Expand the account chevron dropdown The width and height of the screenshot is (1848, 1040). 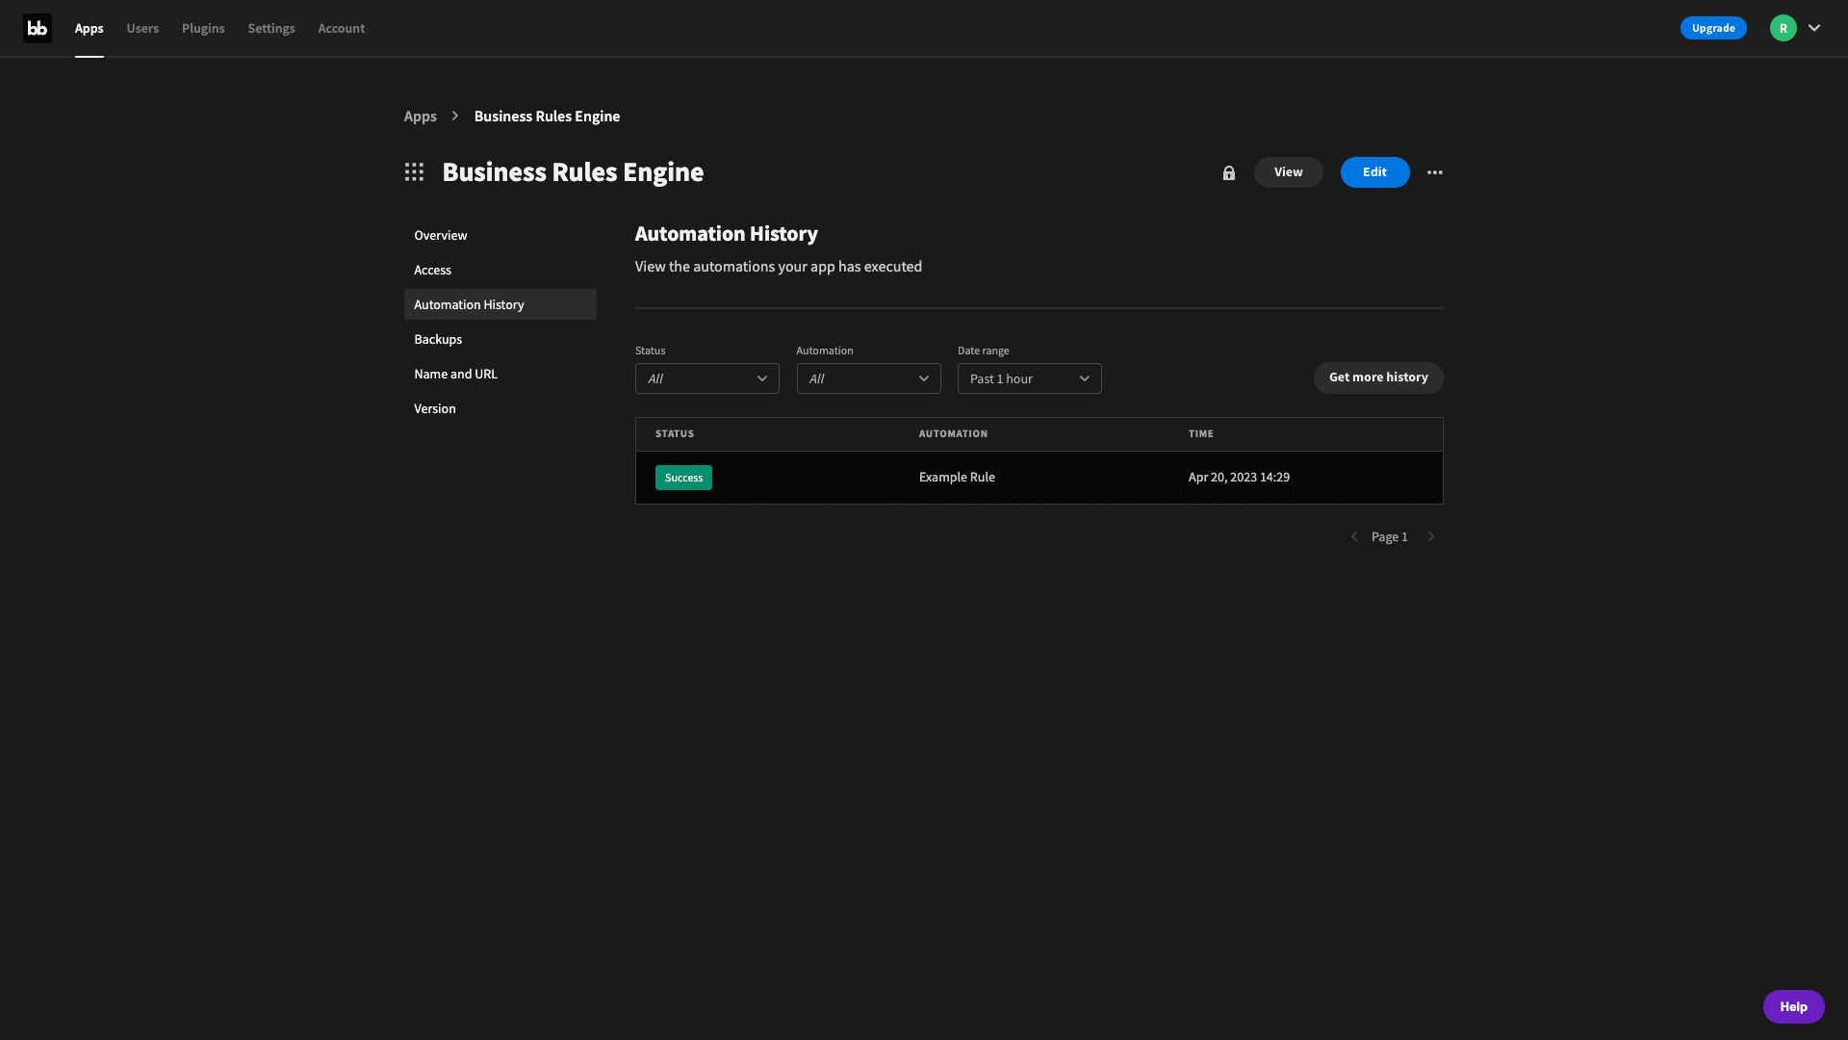(x=1814, y=28)
